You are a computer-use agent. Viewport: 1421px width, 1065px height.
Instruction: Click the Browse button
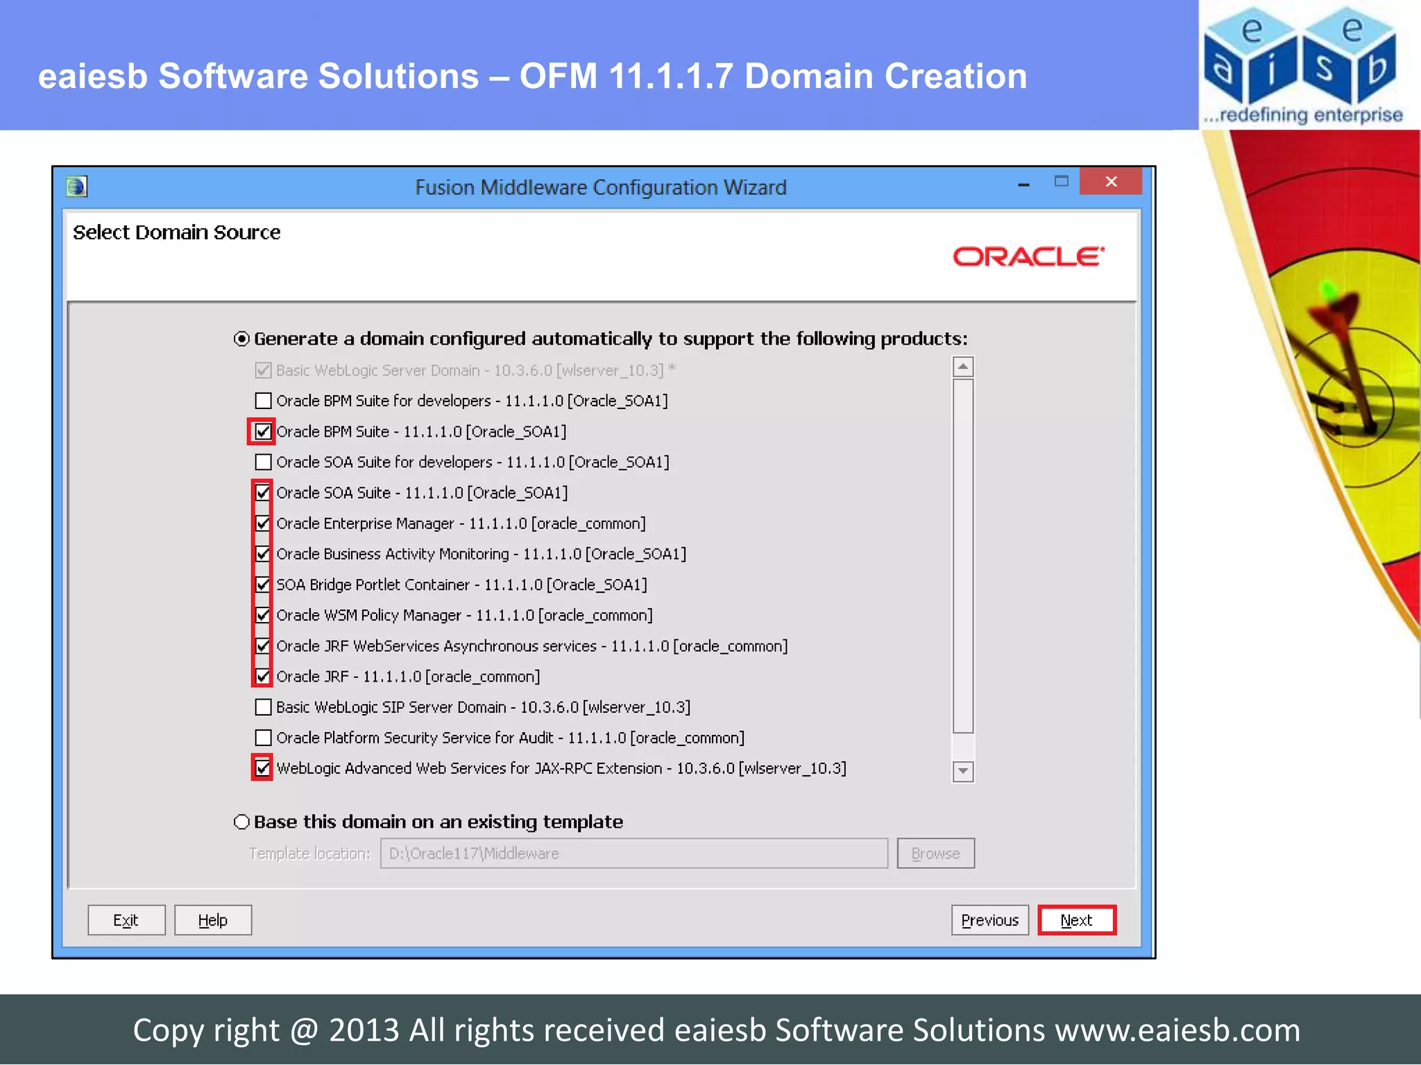point(935,854)
